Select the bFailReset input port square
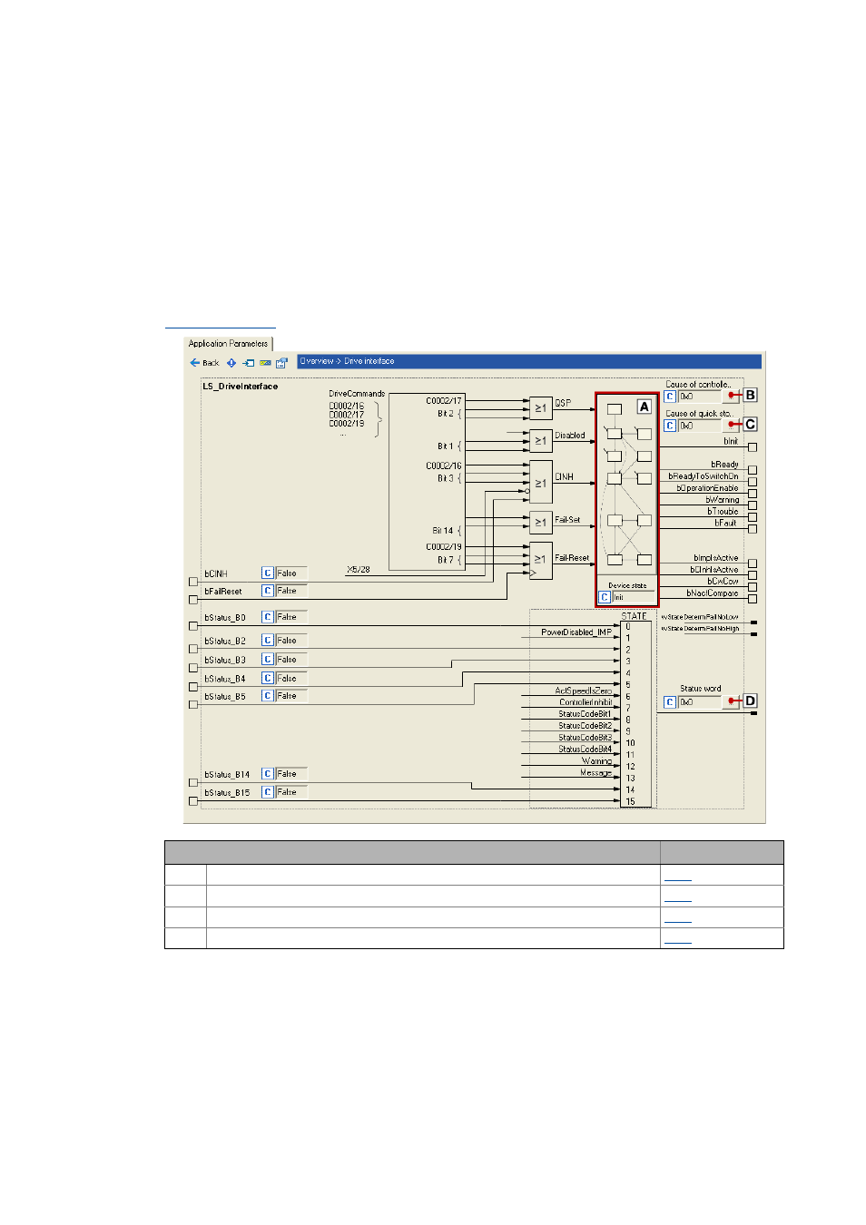 pos(192,600)
